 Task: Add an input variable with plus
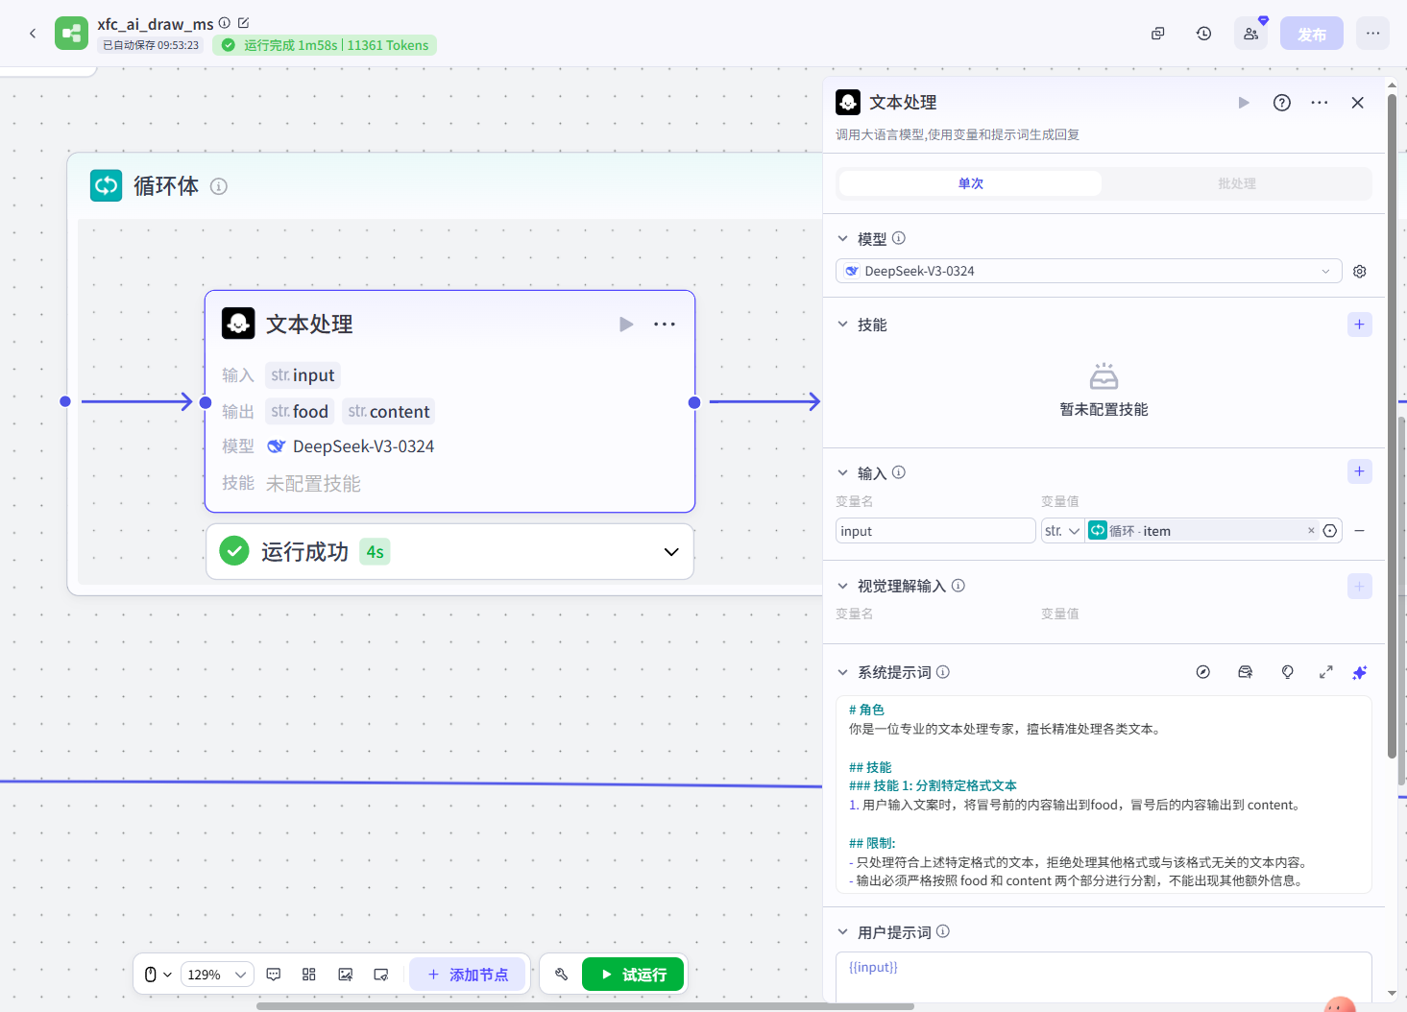click(x=1360, y=471)
